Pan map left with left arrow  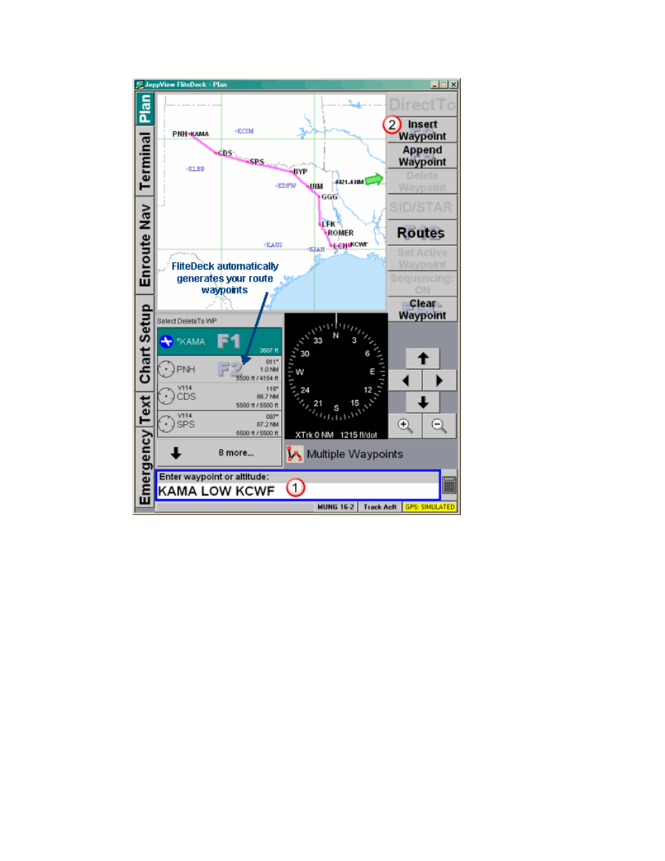coord(406,381)
